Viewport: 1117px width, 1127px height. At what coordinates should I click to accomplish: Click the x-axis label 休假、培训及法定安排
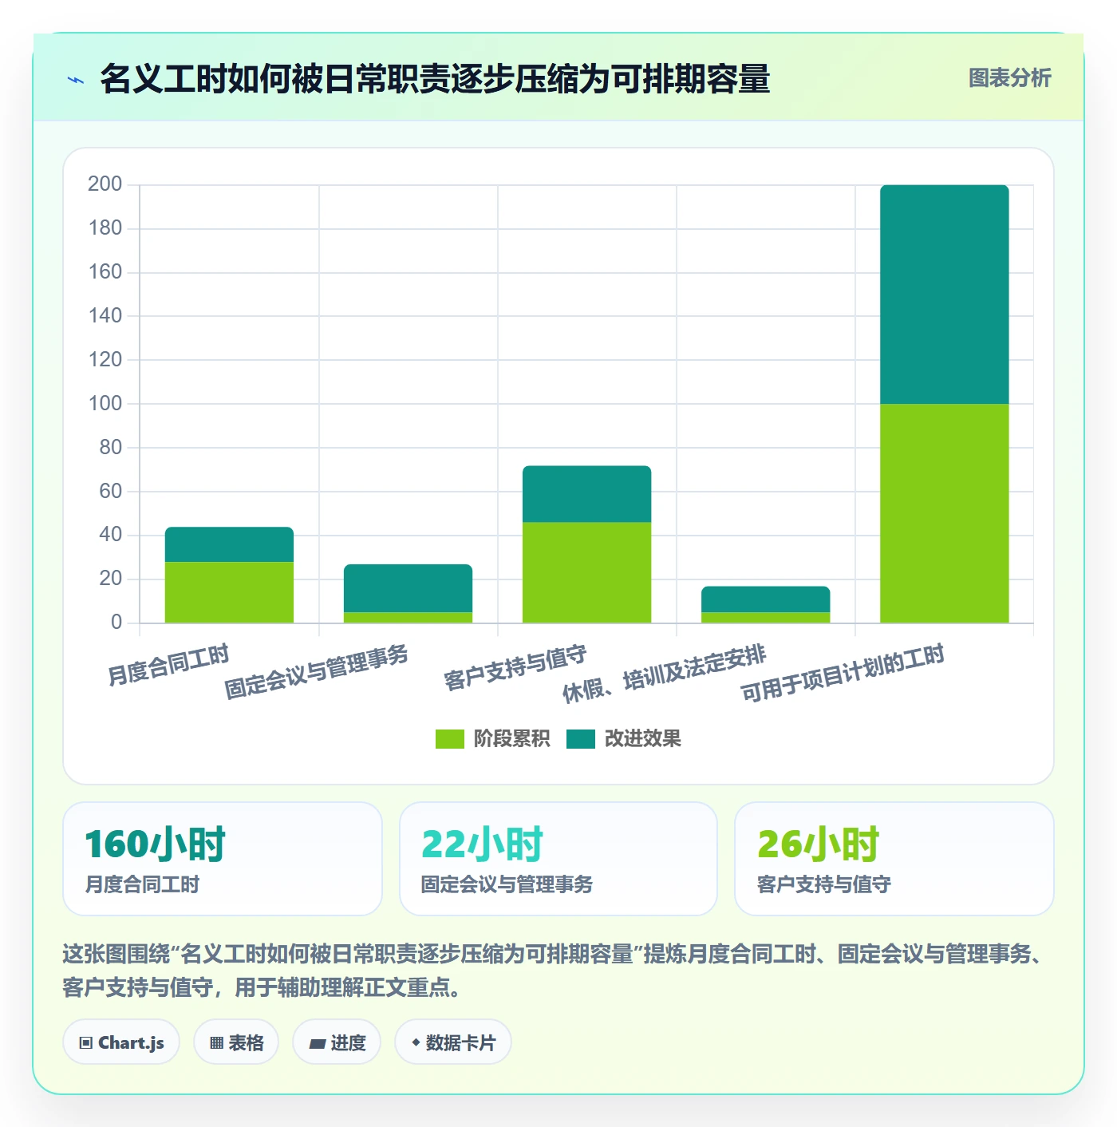pos(664,674)
